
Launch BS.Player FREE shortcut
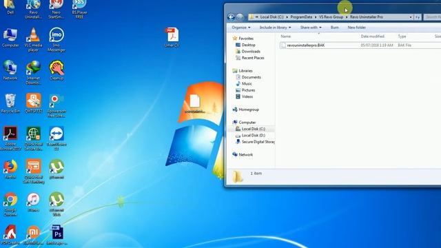pos(79,9)
